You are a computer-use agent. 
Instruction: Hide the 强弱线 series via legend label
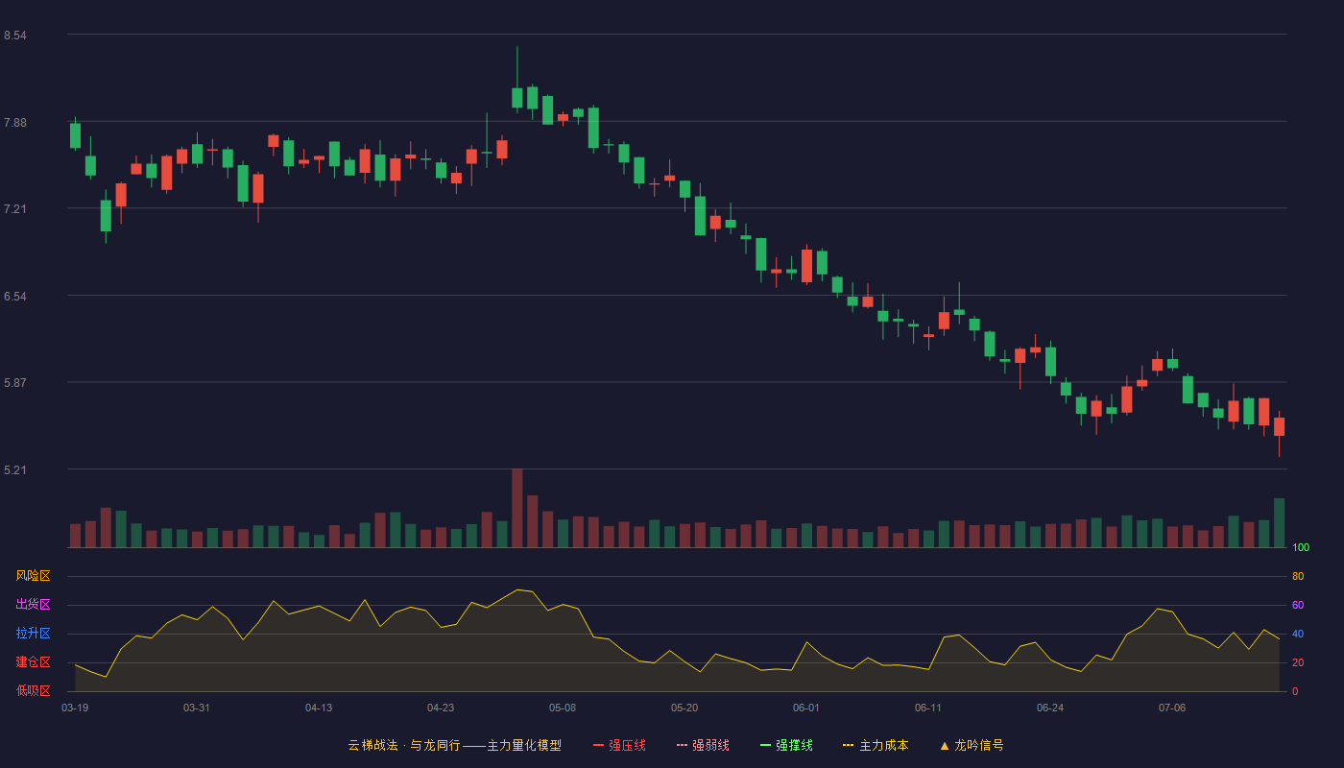point(710,745)
